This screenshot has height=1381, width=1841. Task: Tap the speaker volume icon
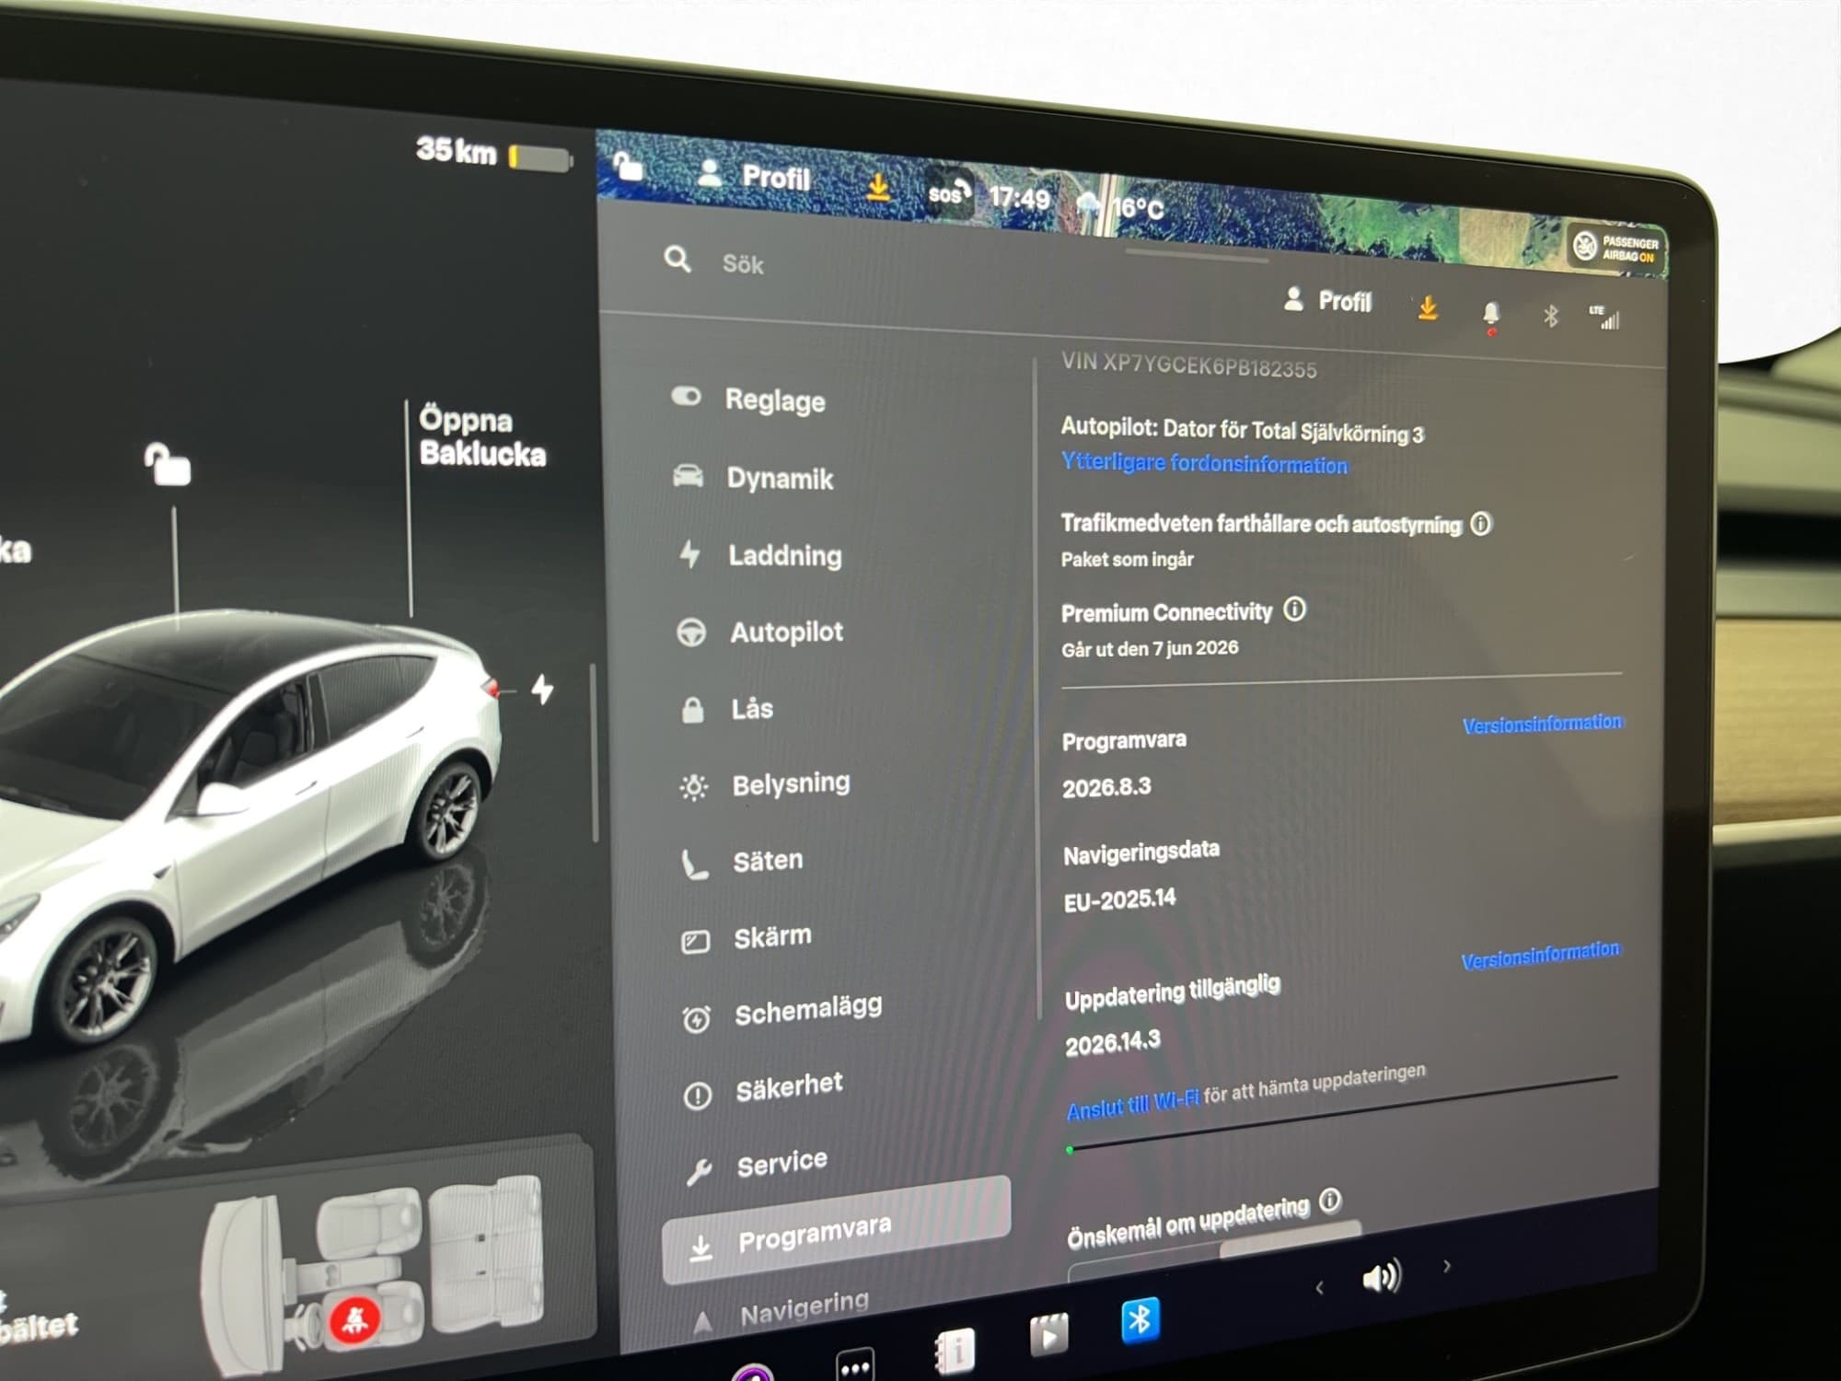[1381, 1276]
